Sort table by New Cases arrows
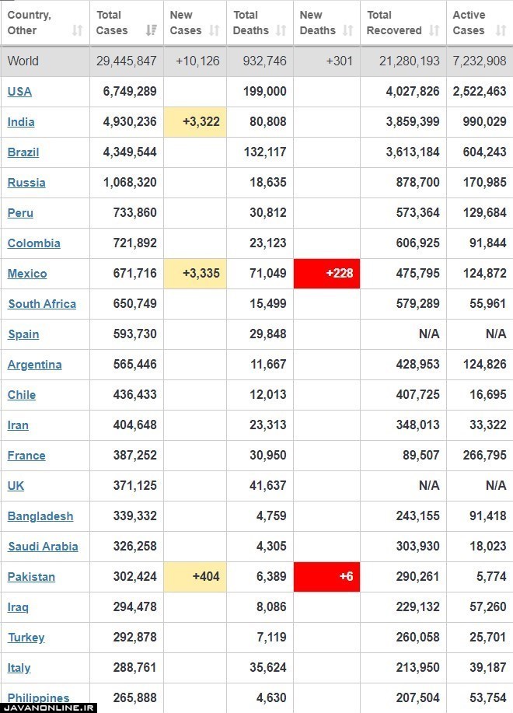This screenshot has width=513, height=713. pos(214,30)
